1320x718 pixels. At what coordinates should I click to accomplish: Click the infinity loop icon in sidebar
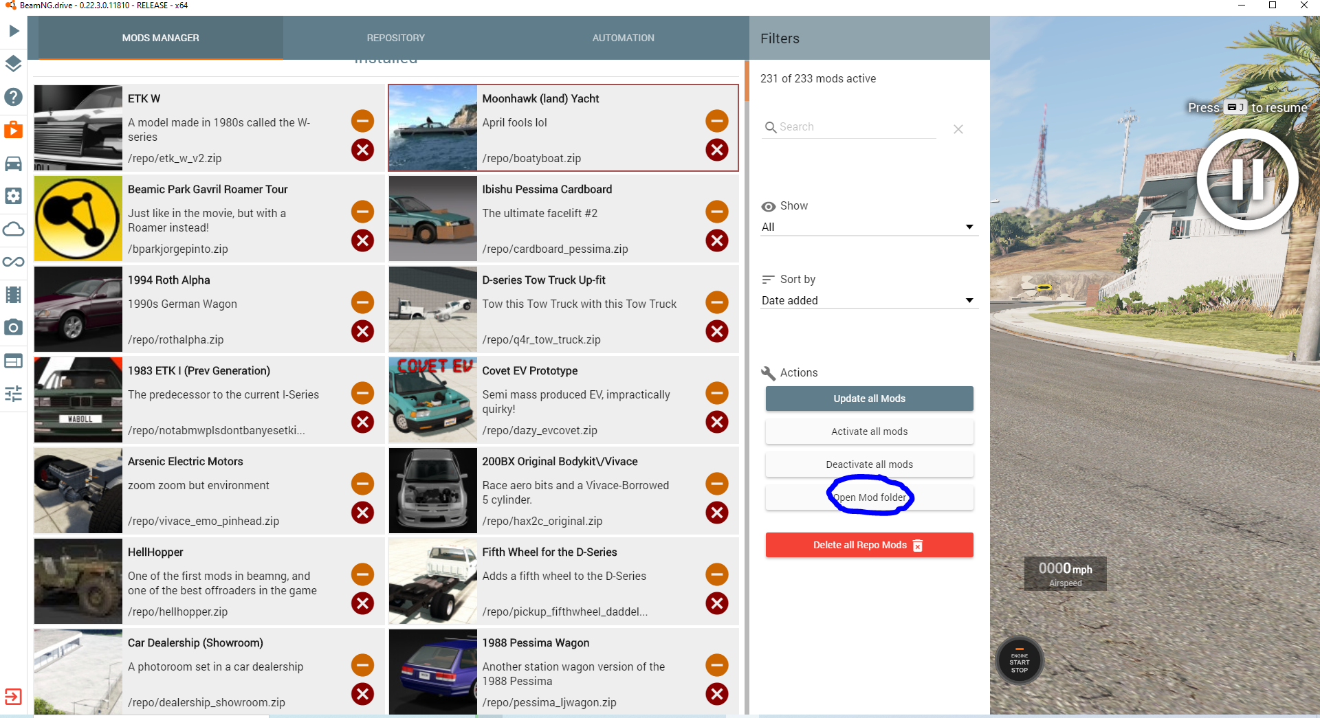14,262
